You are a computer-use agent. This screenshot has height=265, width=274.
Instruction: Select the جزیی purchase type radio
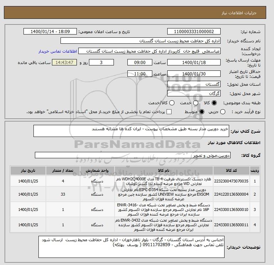coord(223,112)
